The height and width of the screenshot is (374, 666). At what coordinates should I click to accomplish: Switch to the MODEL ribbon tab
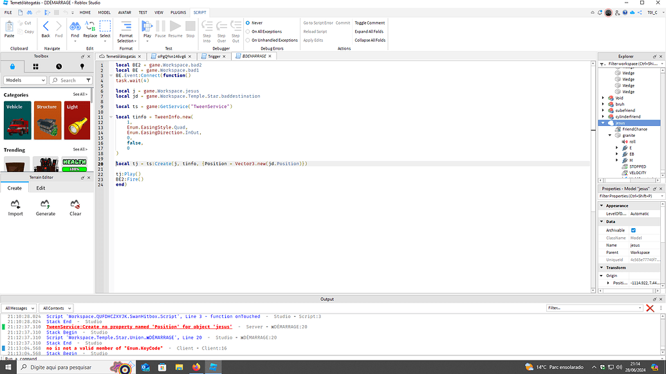(x=104, y=13)
